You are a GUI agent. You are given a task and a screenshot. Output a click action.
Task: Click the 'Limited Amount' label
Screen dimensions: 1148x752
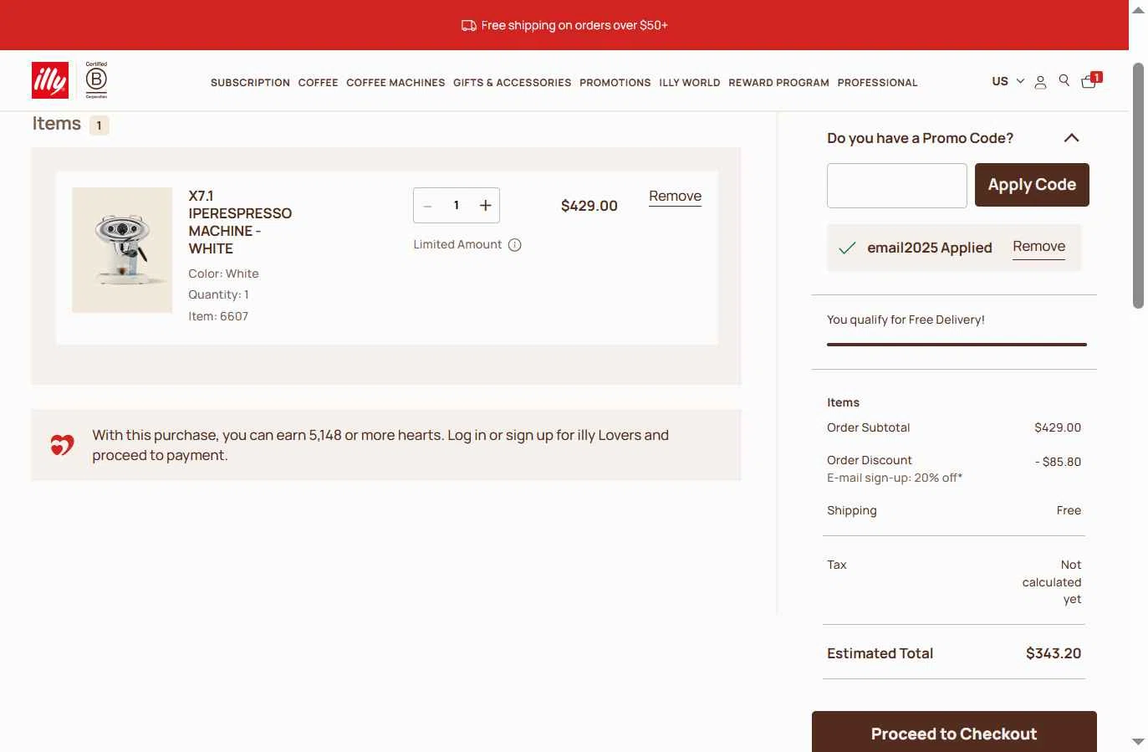pyautogui.click(x=457, y=244)
